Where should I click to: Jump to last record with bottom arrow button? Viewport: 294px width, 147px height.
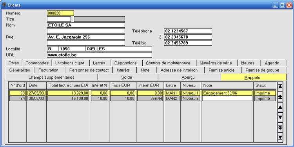(x=280, y=138)
